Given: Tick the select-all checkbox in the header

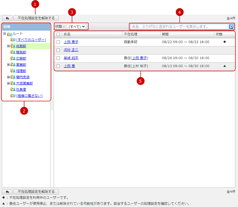Looking at the screenshot, I should coord(58,34).
